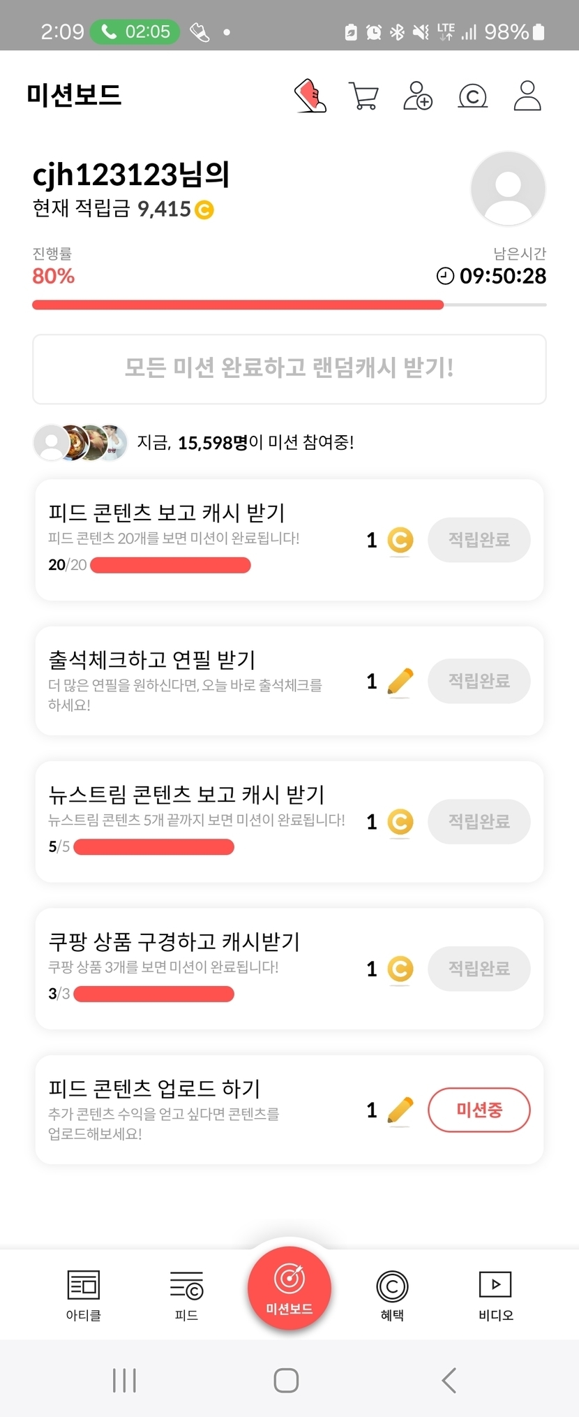Tap the large profile avatar picture
579x1417 pixels.
(508, 189)
